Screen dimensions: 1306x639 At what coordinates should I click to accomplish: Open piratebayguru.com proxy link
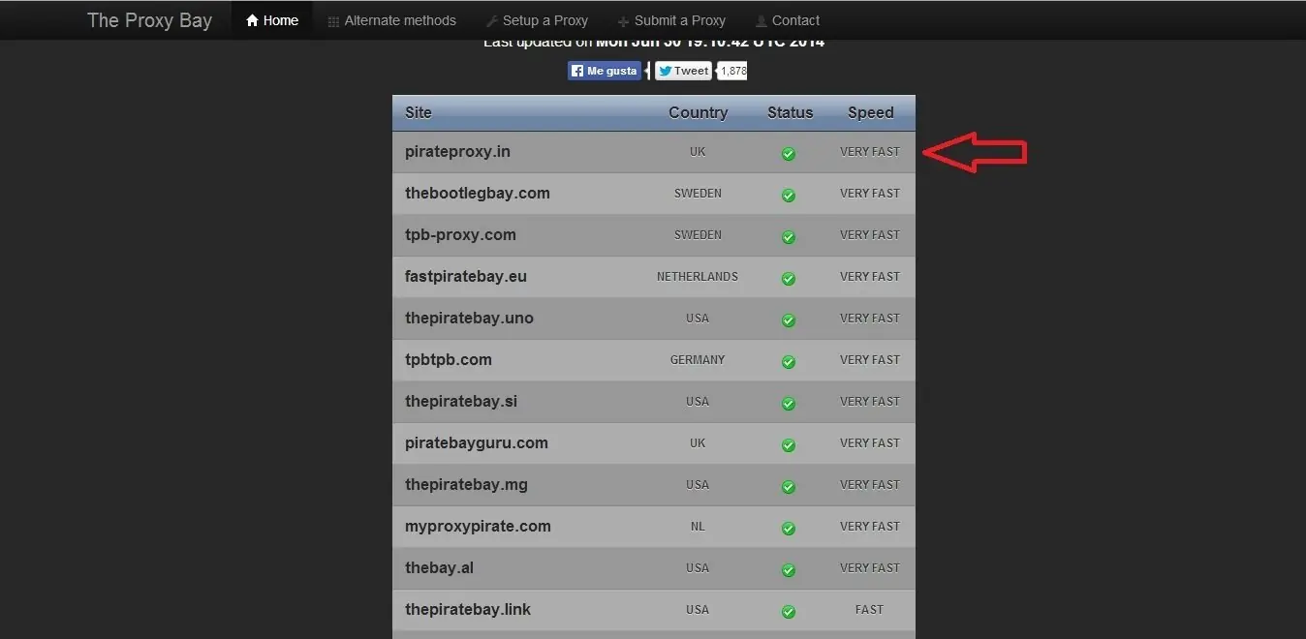tap(477, 443)
